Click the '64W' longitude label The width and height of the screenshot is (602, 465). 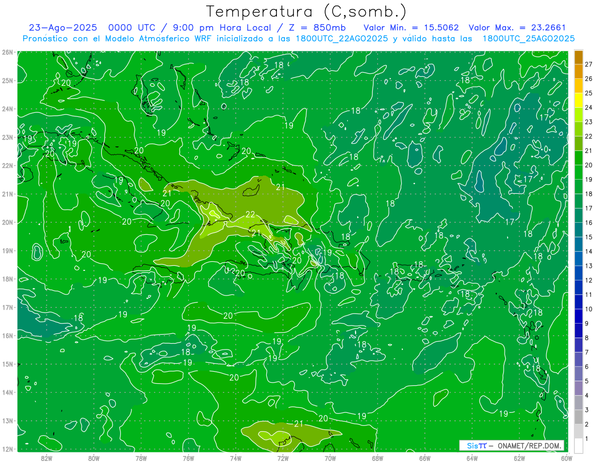click(472, 458)
